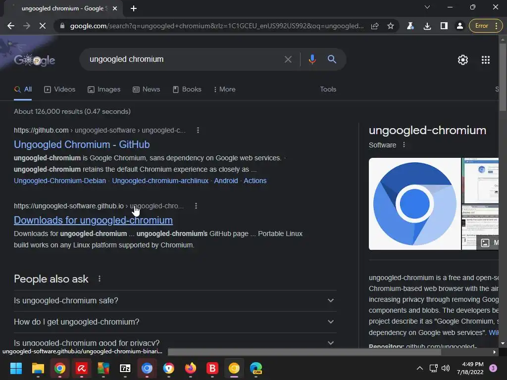Go back to the previous page

click(x=11, y=26)
